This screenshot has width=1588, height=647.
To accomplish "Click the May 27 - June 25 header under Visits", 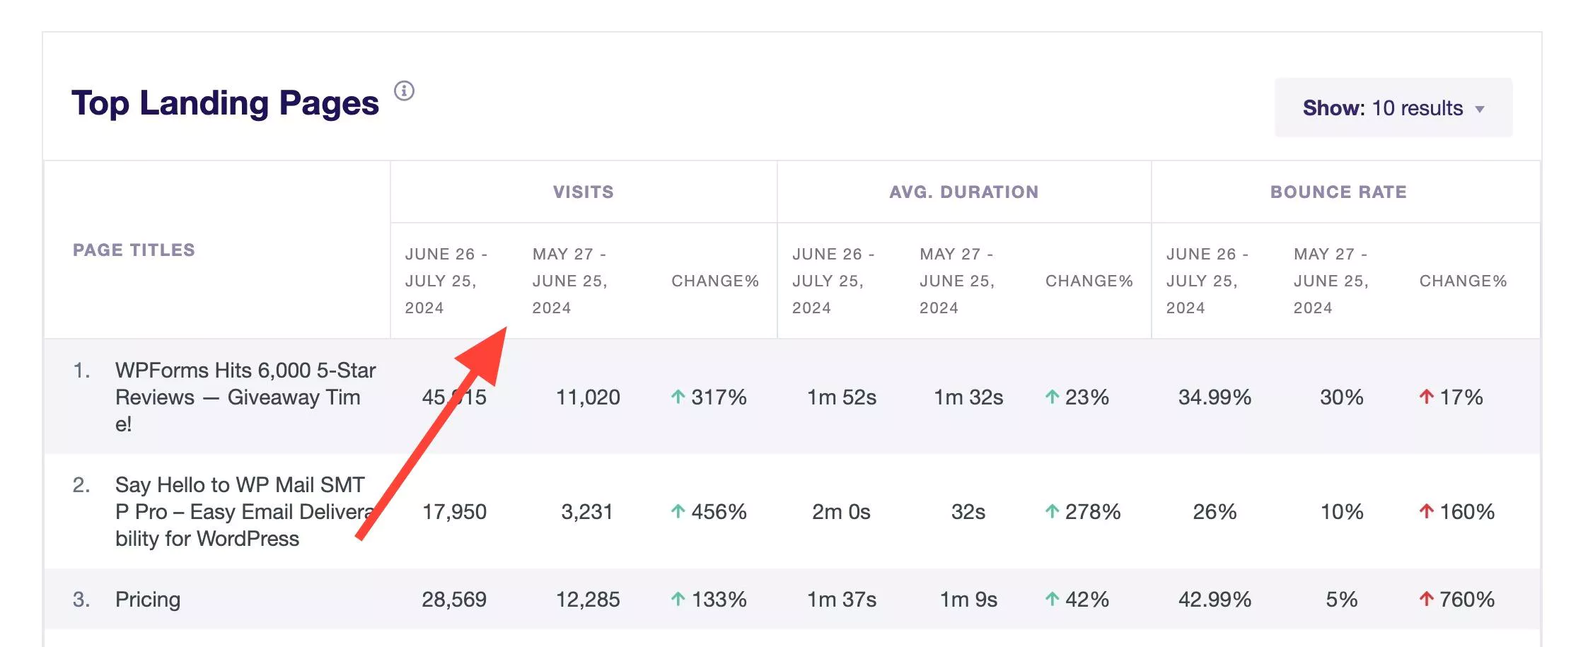I will click(570, 281).
